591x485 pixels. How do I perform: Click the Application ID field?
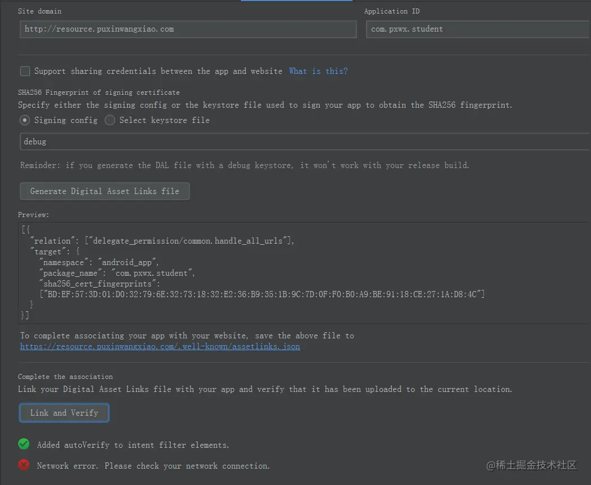[478, 29]
